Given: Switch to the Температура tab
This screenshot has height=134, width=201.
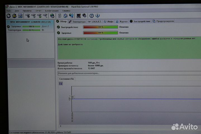Looking at the screenshot, I should tap(77, 22).
